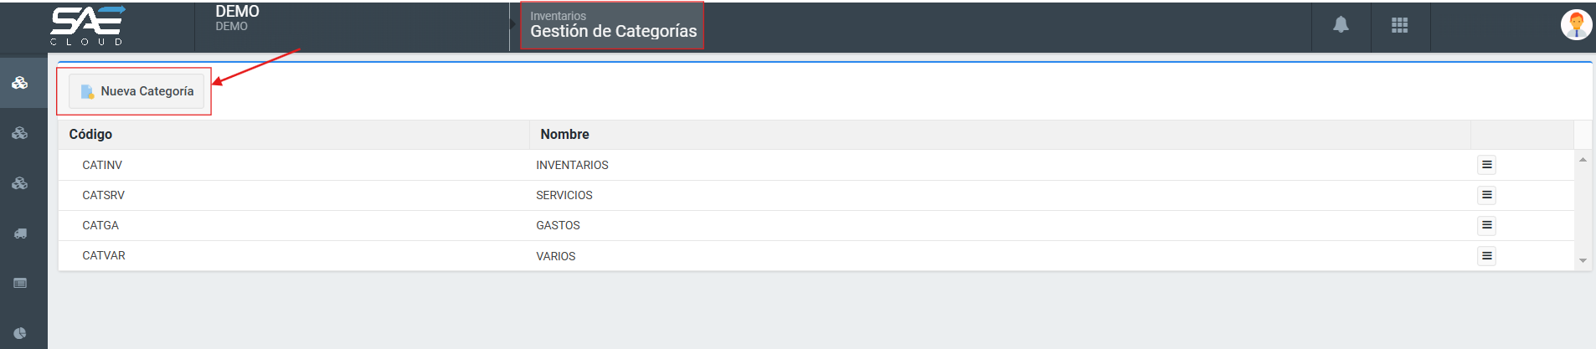This screenshot has width=1596, height=349.
Task: Click the table scrollbar down arrow
Action: [1583, 261]
